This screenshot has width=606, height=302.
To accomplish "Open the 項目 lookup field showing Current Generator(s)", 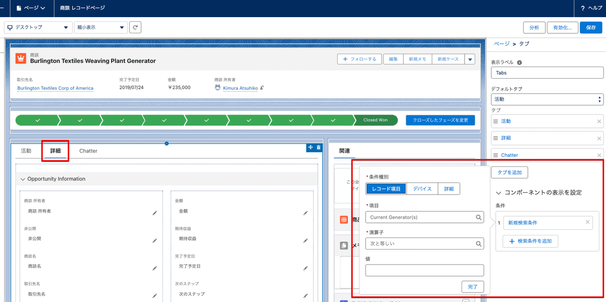I will click(425, 217).
